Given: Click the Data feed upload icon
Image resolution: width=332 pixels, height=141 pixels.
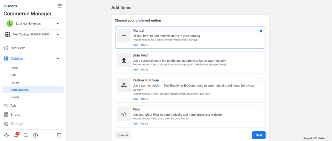Looking at the screenshot, I should click(124, 60).
